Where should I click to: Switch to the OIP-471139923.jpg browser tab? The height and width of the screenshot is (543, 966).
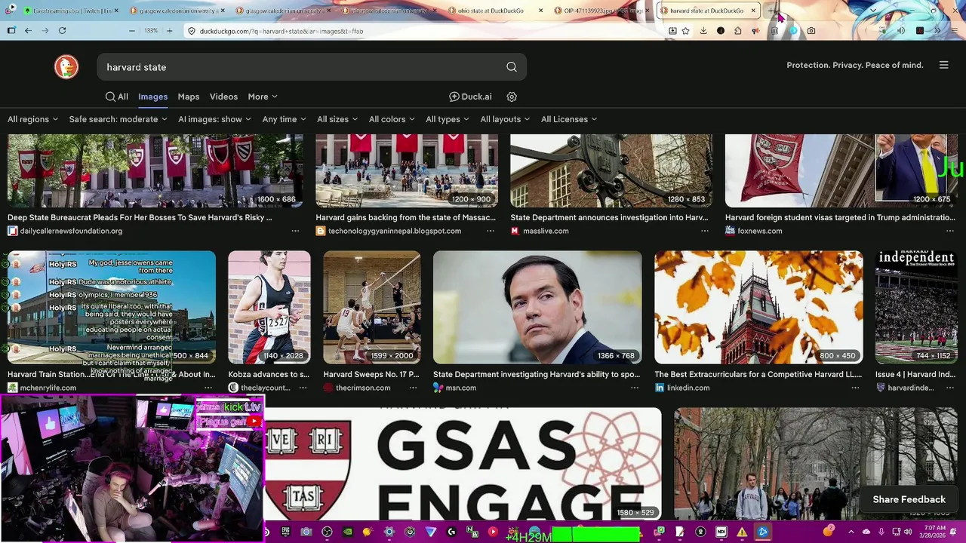(600, 11)
